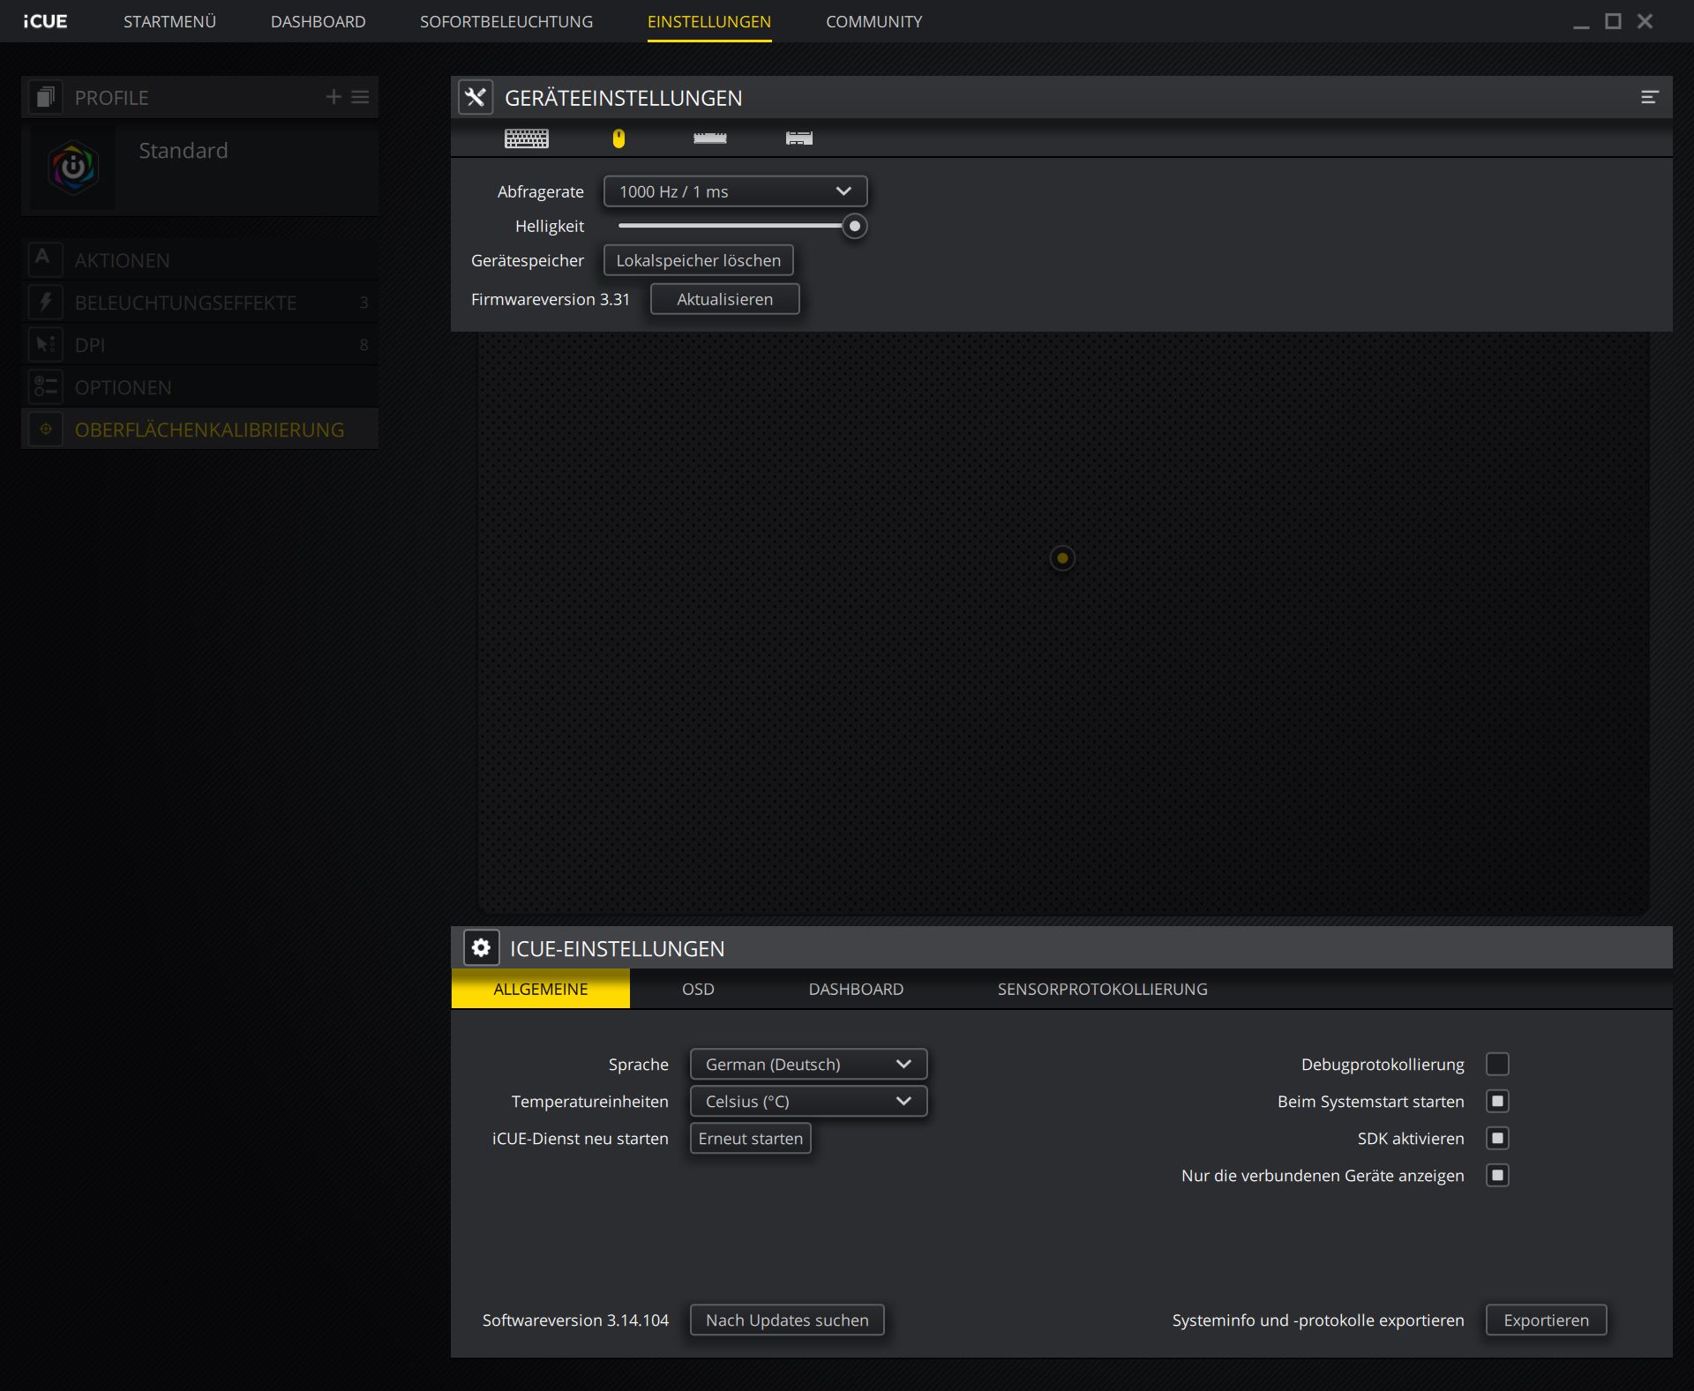Open the Sprache German dropdown
The width and height of the screenshot is (1694, 1391).
pyautogui.click(x=808, y=1064)
